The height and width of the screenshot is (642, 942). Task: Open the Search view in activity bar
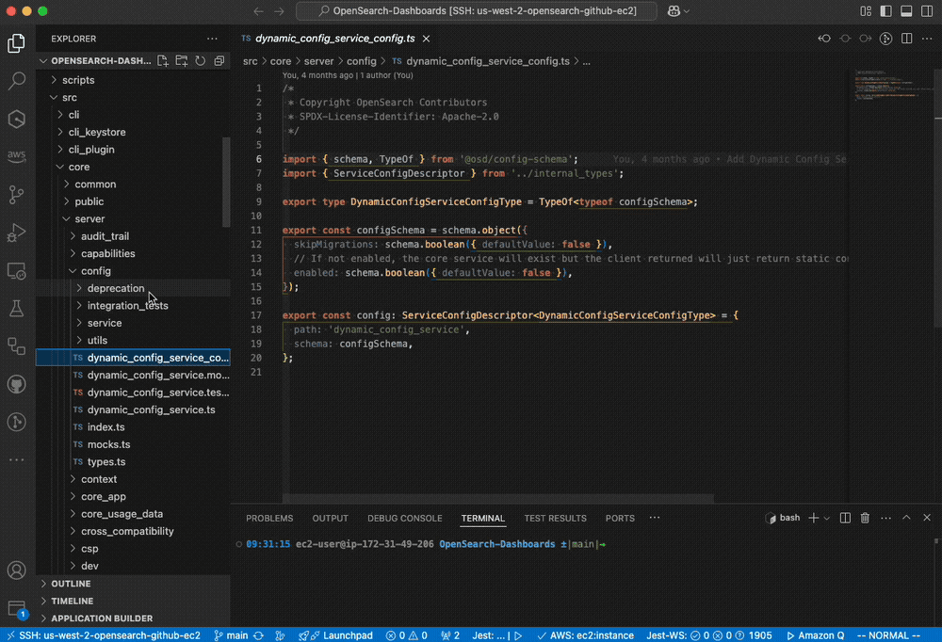(16, 80)
